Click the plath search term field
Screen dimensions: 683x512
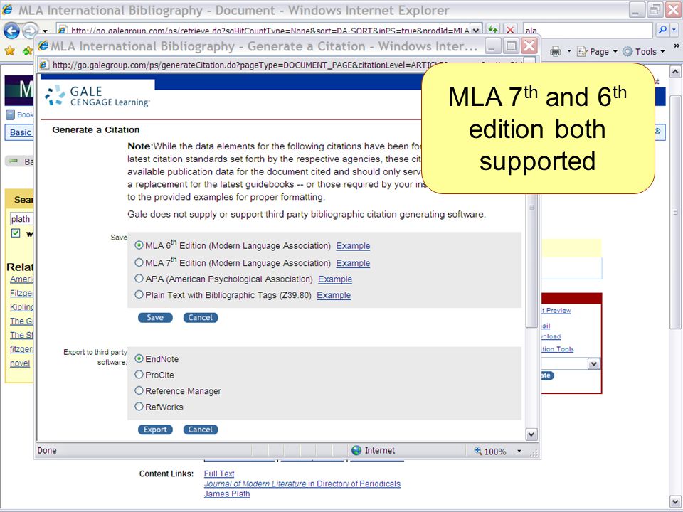[x=21, y=218]
